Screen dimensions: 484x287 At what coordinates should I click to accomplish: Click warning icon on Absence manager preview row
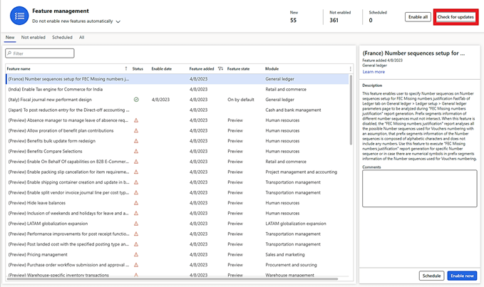click(x=136, y=120)
